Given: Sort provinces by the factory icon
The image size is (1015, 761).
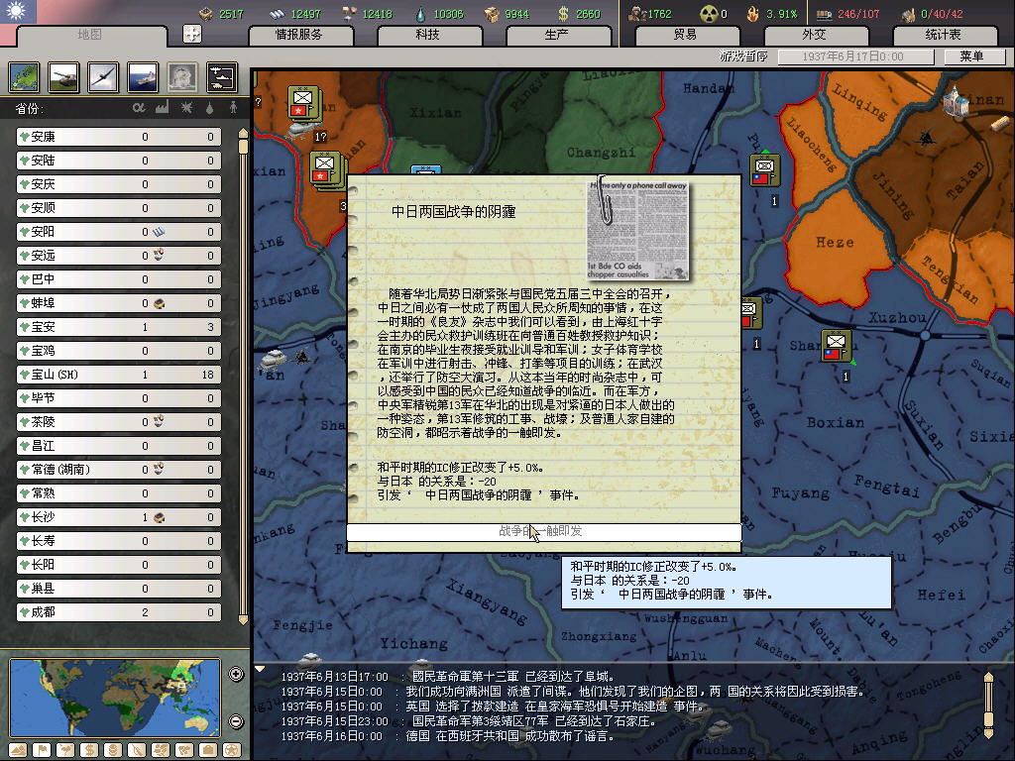Looking at the screenshot, I should click(x=162, y=107).
